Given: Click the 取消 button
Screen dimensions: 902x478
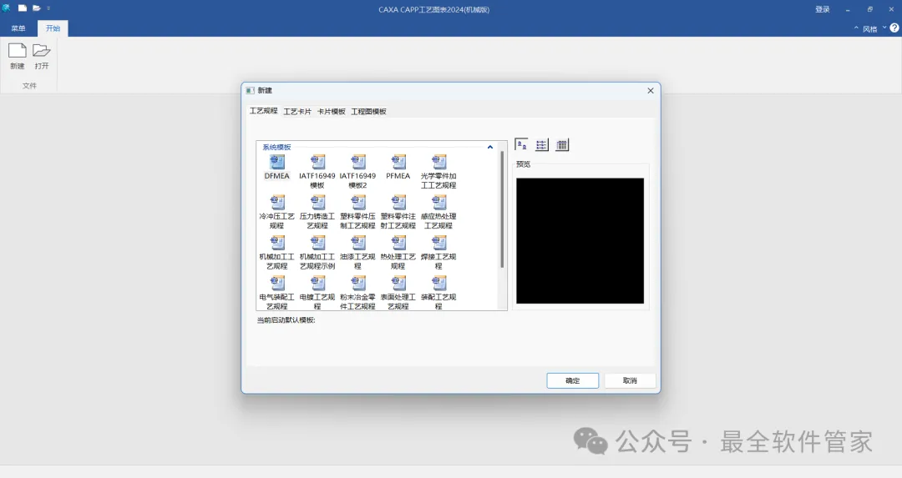Looking at the screenshot, I should point(630,380).
